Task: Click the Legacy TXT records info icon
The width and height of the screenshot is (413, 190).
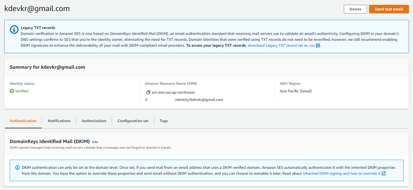Action: coord(14,30)
